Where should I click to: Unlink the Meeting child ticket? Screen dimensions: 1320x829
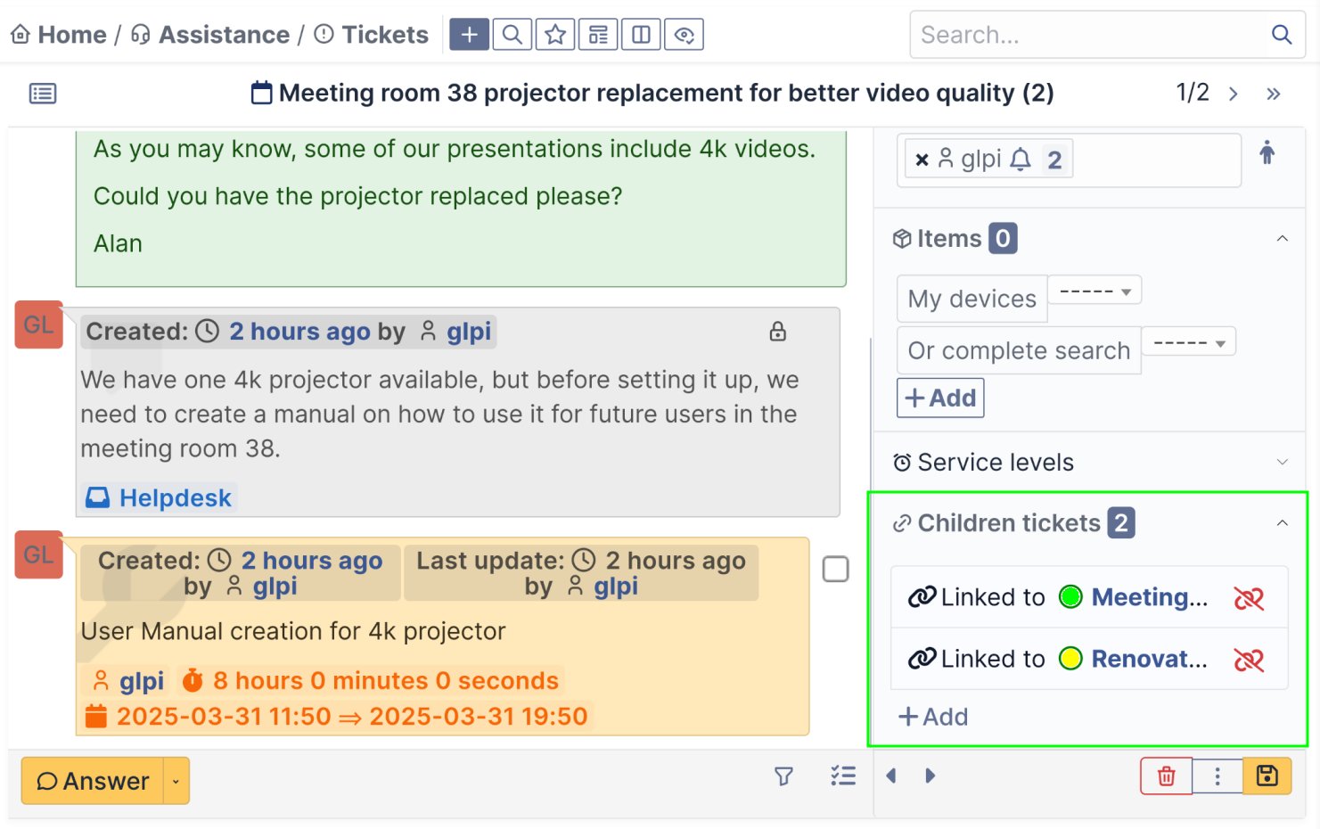pos(1248,598)
